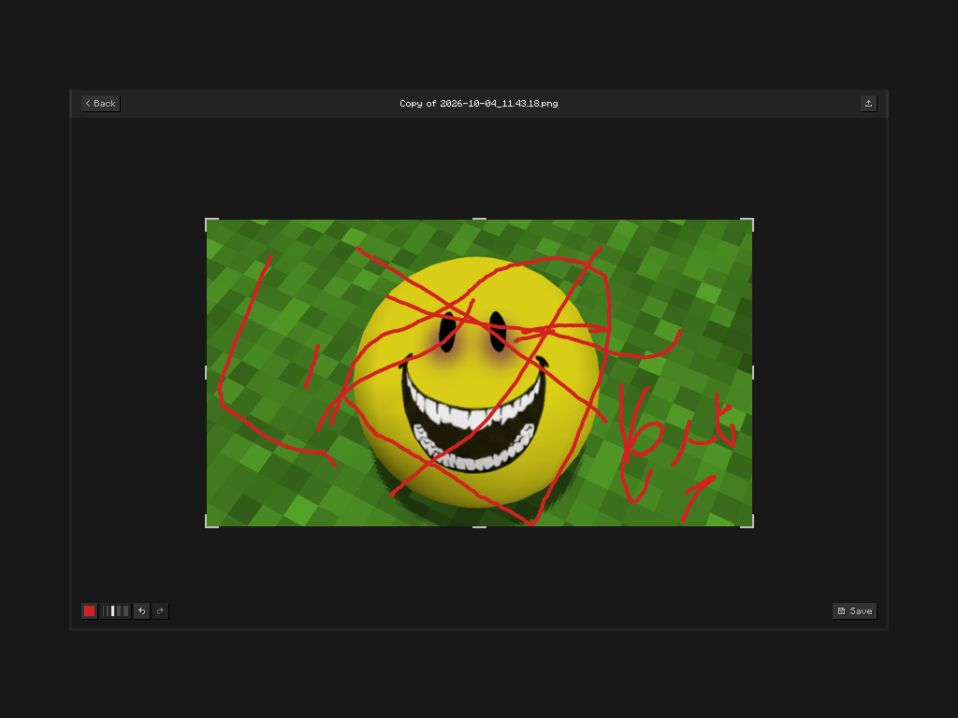Image resolution: width=958 pixels, height=718 pixels.
Task: Open the red brush color picker
Action: click(89, 611)
